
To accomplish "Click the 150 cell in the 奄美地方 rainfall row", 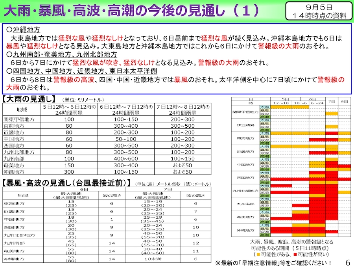I will pos(69,166).
